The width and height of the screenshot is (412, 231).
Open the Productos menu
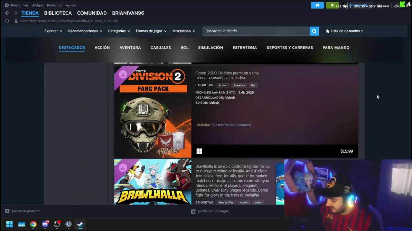(x=54, y=5)
